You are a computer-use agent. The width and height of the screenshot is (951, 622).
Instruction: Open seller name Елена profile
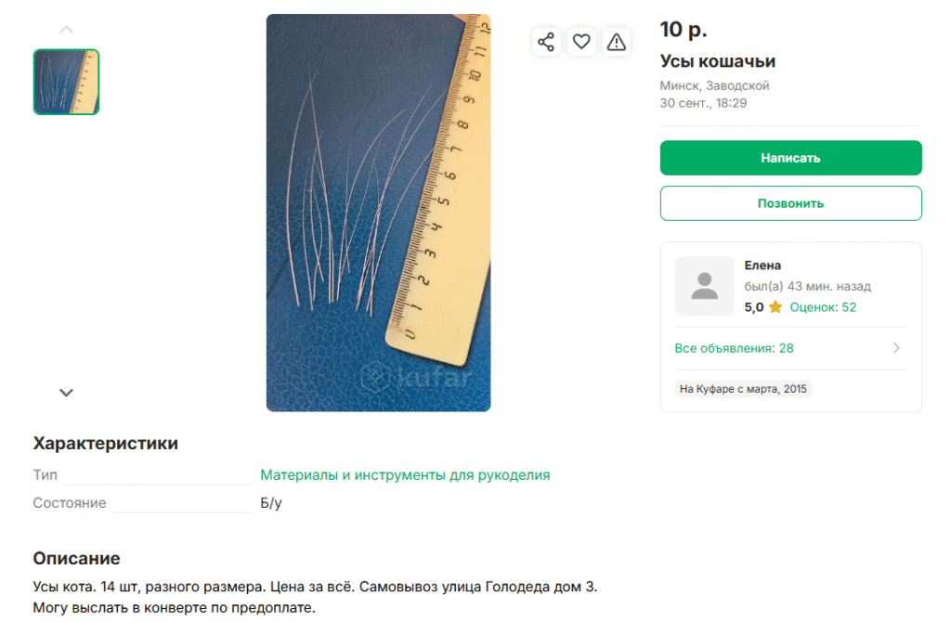(x=762, y=266)
